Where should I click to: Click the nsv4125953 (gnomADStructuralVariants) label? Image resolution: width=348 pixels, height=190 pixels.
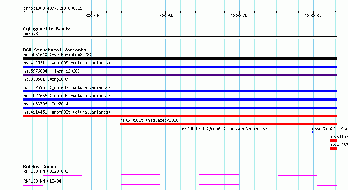coord(67,87)
